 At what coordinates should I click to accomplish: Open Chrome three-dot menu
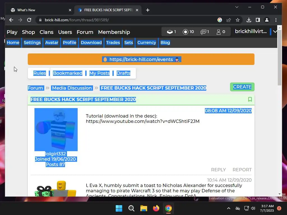(x=276, y=20)
